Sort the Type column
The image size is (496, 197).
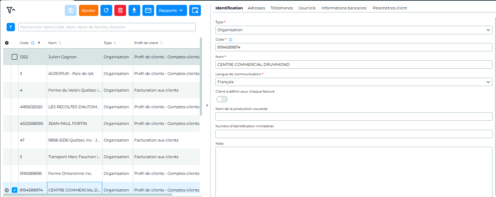(115, 43)
